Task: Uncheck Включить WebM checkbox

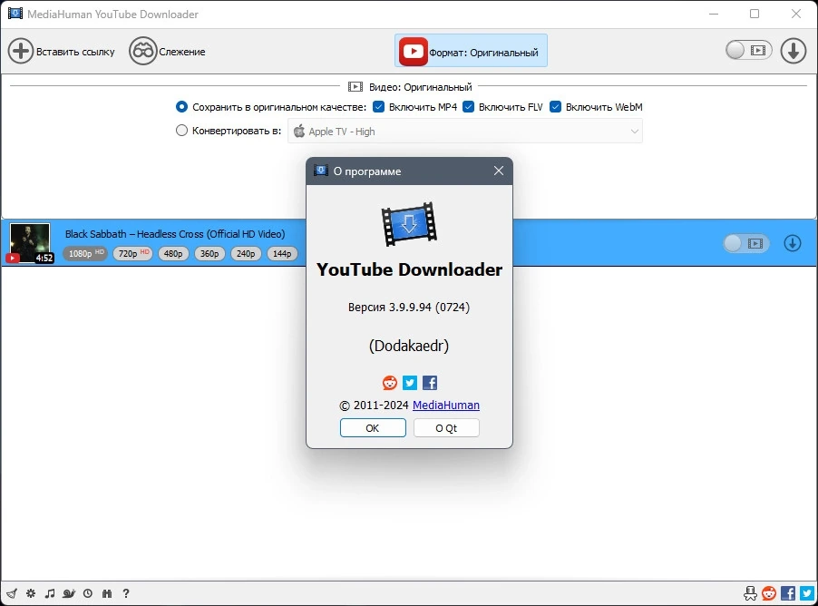Action: (x=556, y=107)
